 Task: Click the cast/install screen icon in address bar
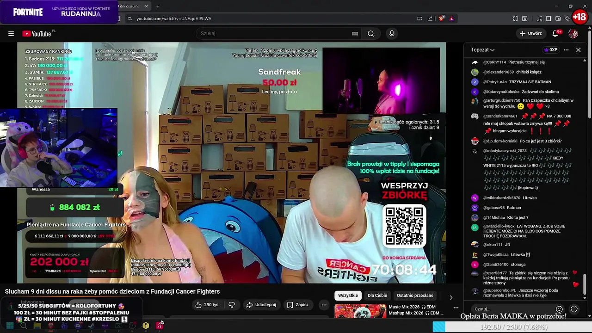pos(419,18)
